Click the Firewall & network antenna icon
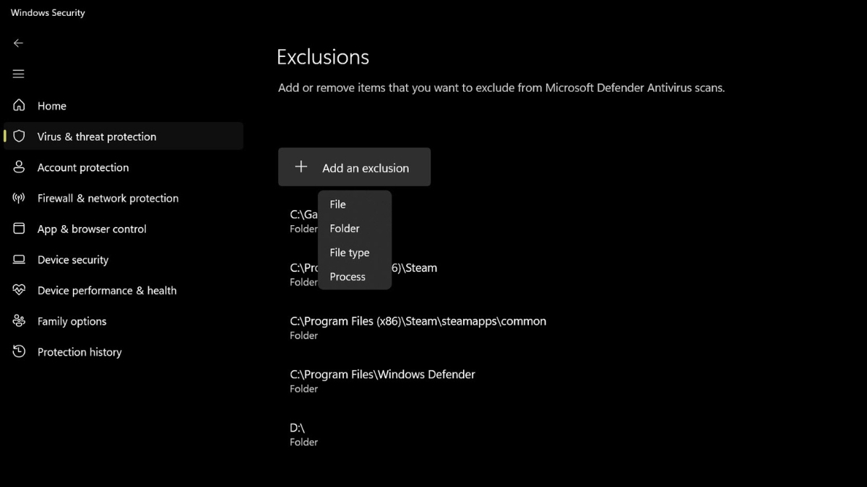 pos(20,198)
